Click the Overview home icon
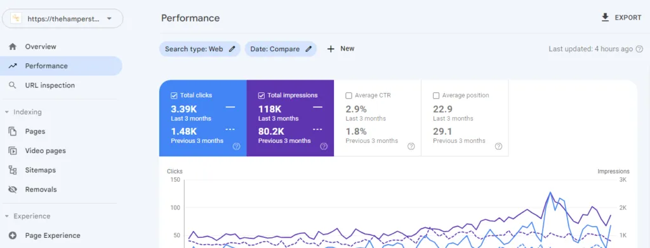The height and width of the screenshot is (248, 650). (13, 47)
